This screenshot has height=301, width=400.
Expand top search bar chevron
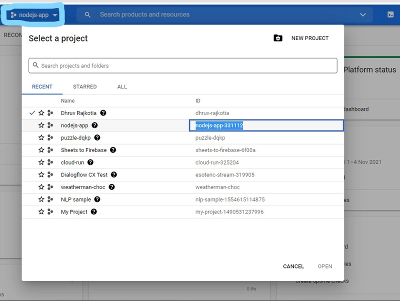pos(363,15)
